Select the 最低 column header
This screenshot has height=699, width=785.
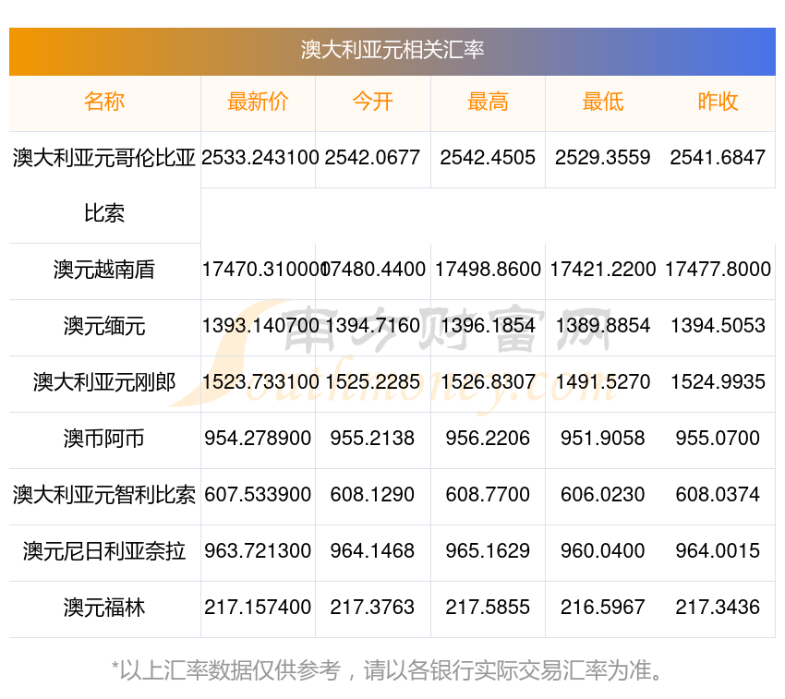(602, 102)
